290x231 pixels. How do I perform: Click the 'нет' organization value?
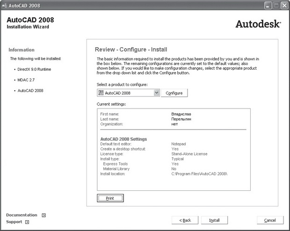[174, 124]
